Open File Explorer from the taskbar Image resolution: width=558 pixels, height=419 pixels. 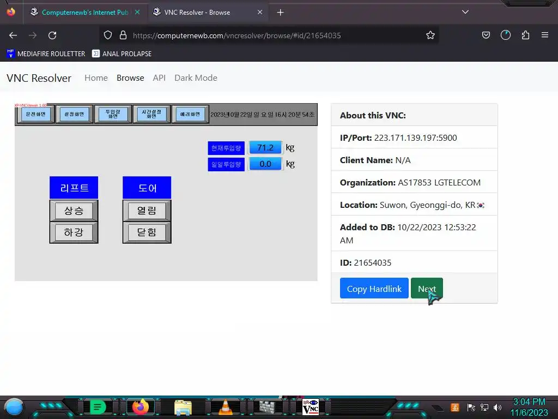tap(183, 407)
